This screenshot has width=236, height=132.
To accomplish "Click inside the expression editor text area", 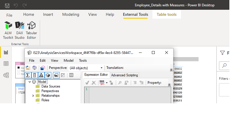I will [x=130, y=95].
